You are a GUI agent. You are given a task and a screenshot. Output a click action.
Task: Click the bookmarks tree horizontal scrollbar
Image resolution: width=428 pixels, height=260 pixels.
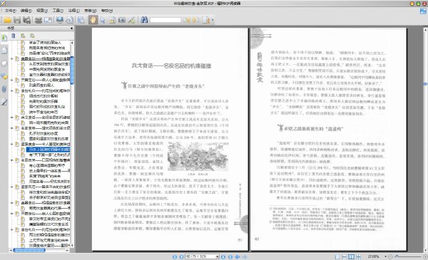pos(29,250)
